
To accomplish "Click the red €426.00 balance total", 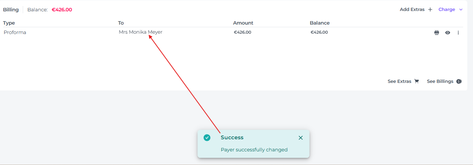I will [x=62, y=9].
